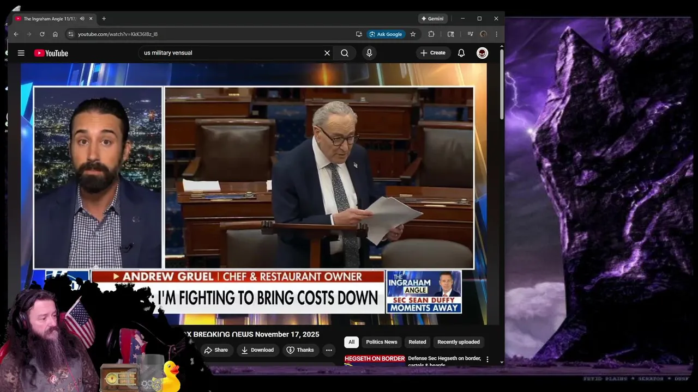698x392 pixels.
Task: View site information for youtube.com
Action: pyautogui.click(x=70, y=34)
